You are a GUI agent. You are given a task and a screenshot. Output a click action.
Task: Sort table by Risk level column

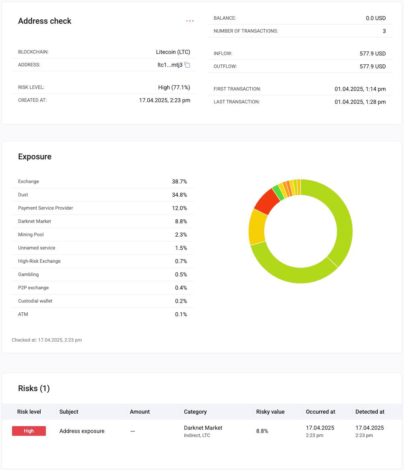pos(29,412)
